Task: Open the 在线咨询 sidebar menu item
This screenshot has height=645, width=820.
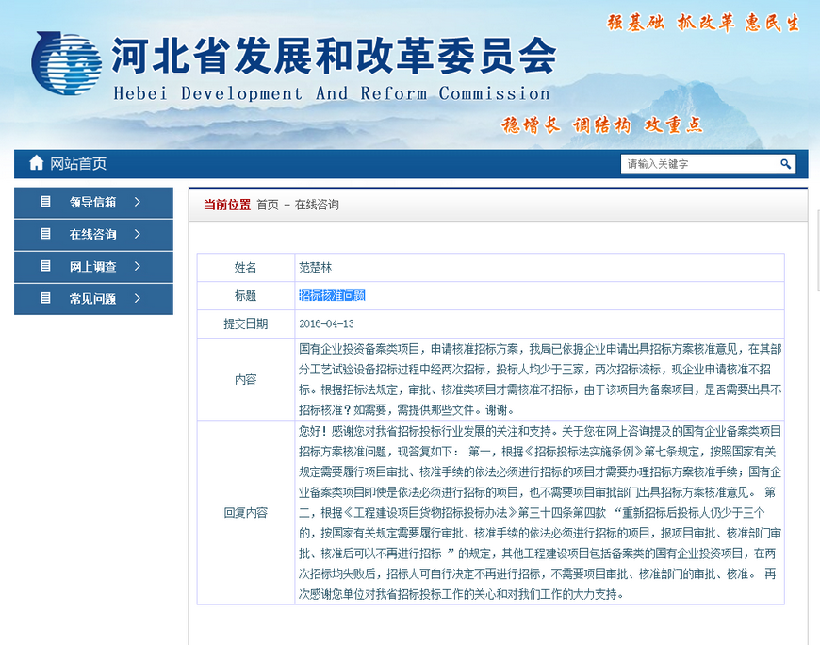Action: click(x=93, y=235)
